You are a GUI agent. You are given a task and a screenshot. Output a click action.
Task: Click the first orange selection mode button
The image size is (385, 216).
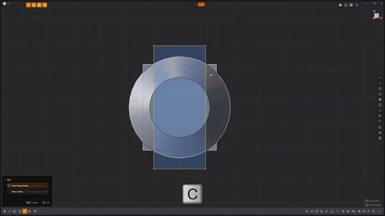pyautogui.click(x=28, y=5)
